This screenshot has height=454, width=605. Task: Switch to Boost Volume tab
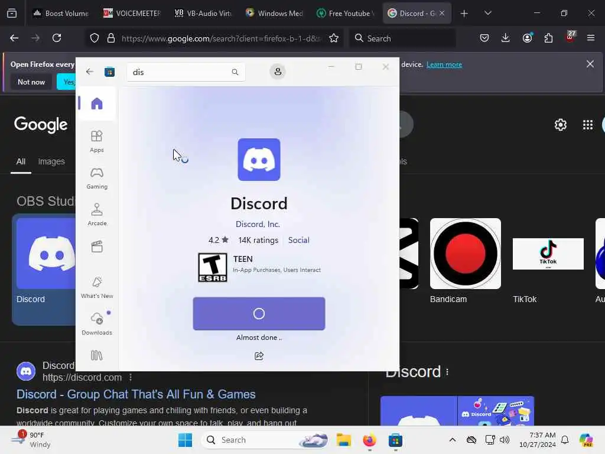tap(61, 13)
